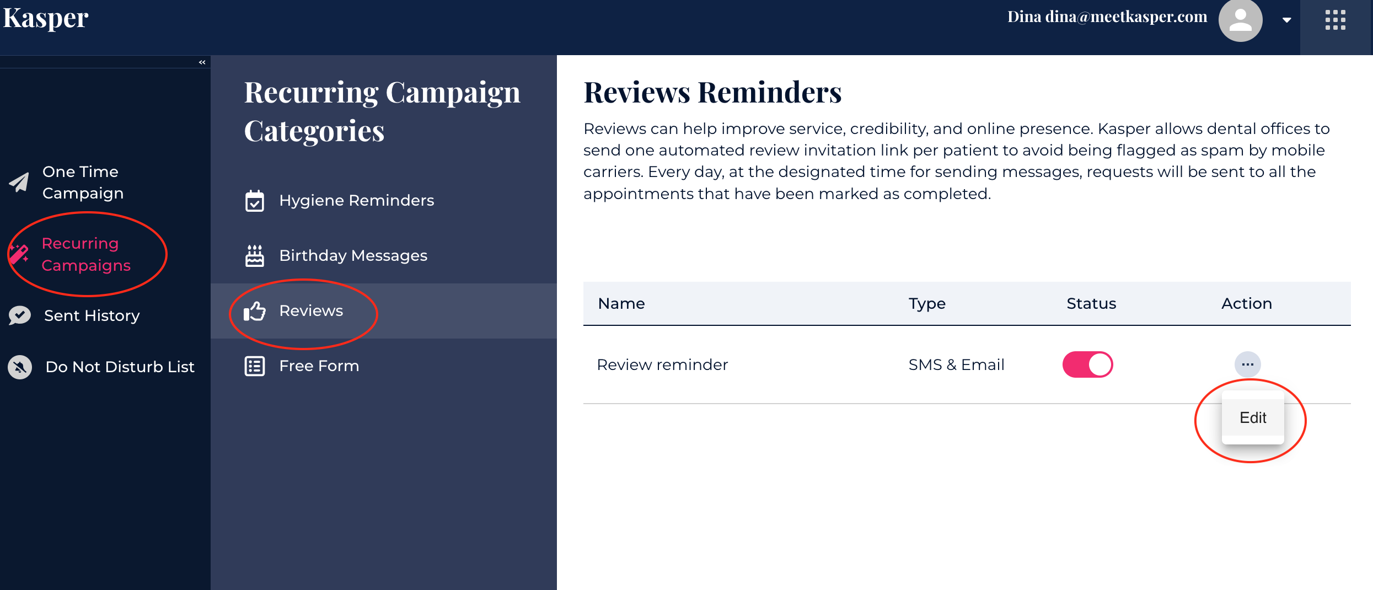Viewport: 1373px width, 590px height.
Task: Click the Reviews thumbs-up icon
Action: coord(255,311)
